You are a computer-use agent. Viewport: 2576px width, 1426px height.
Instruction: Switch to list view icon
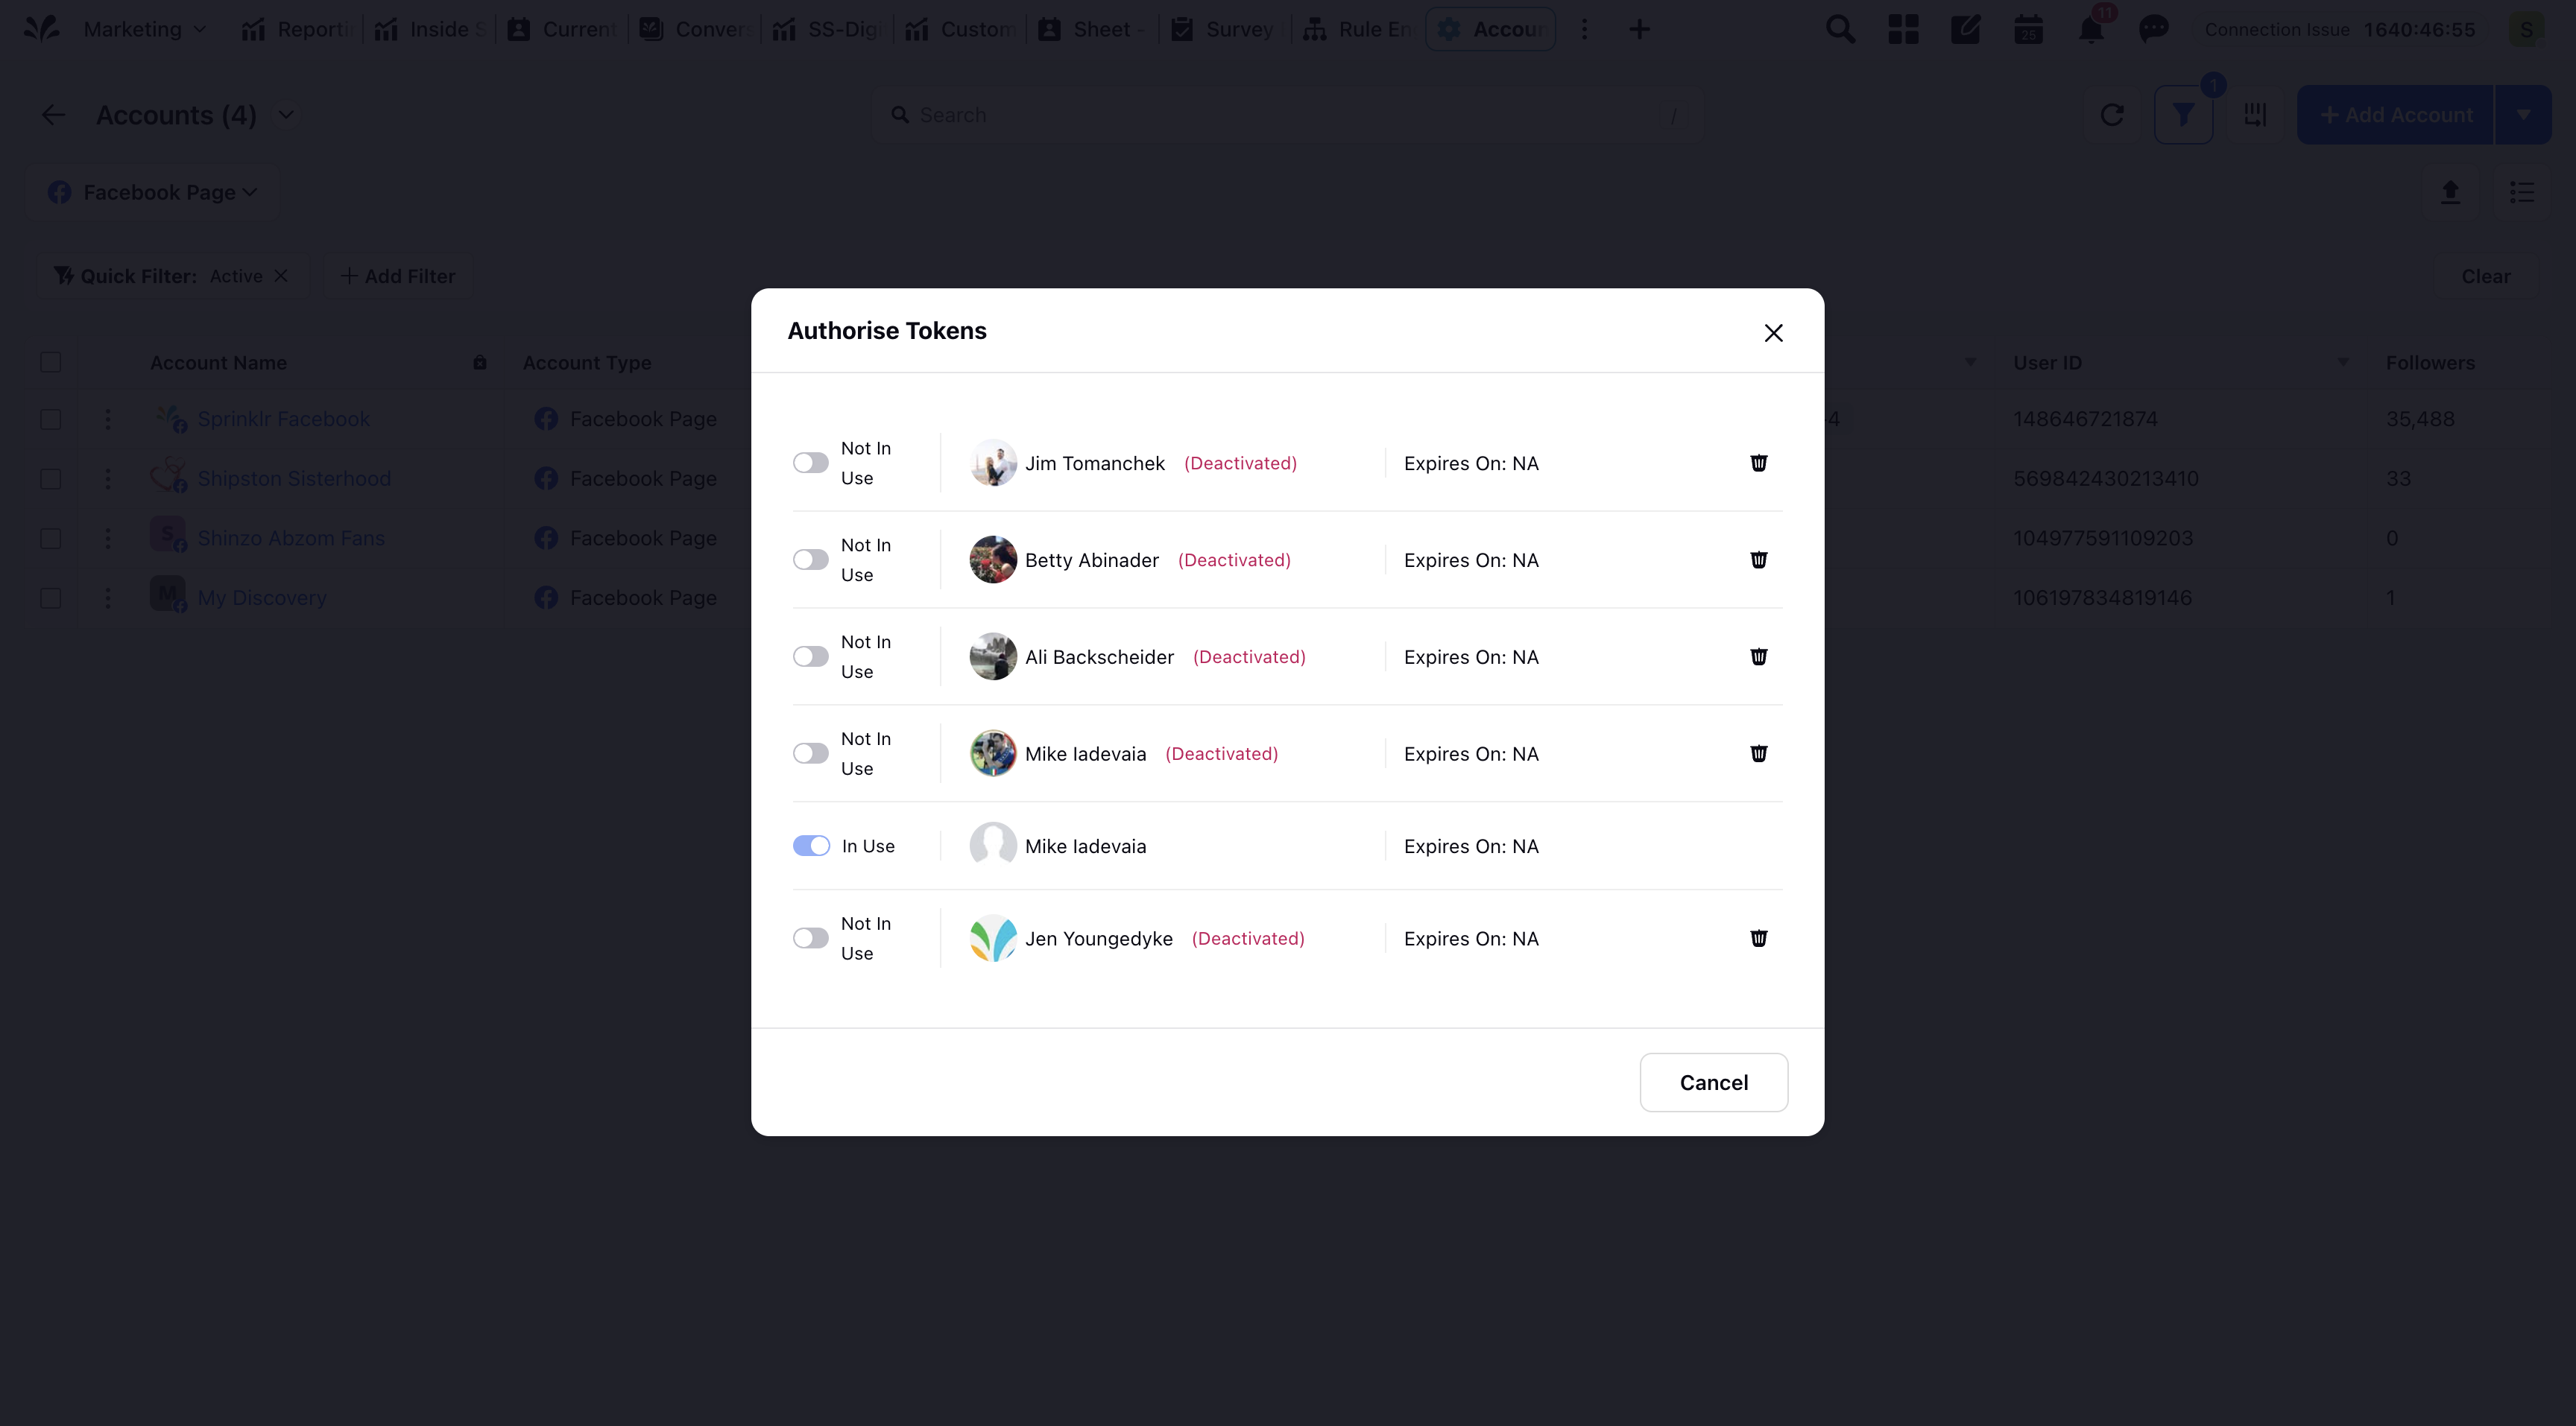point(2522,192)
